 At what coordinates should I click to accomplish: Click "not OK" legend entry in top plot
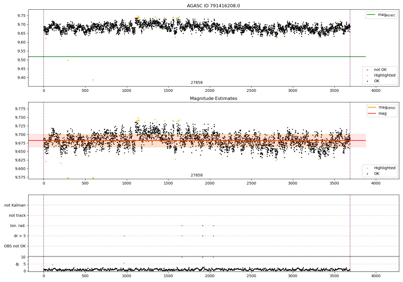[380, 70]
